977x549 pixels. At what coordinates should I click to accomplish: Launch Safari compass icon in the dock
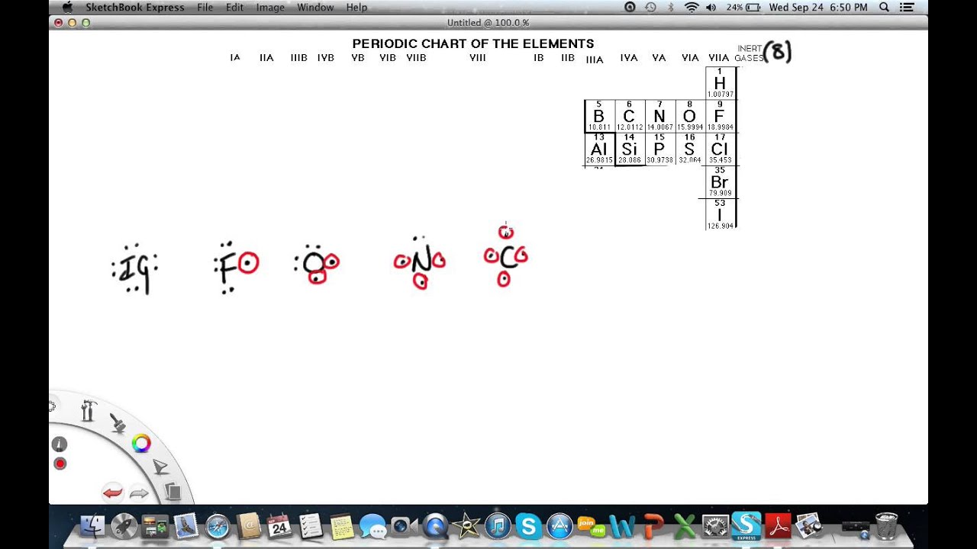217,526
